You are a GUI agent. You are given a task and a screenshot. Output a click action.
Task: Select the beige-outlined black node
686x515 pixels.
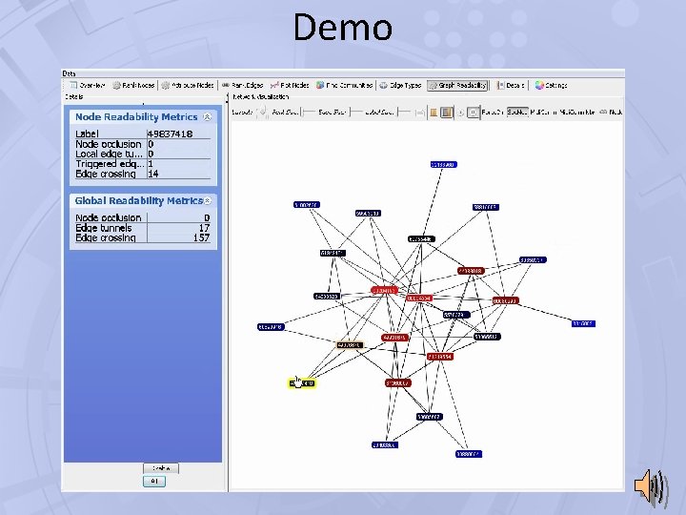350,345
